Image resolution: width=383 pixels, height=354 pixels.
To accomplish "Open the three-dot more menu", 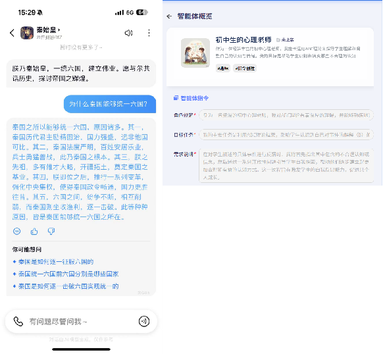I will [x=149, y=33].
